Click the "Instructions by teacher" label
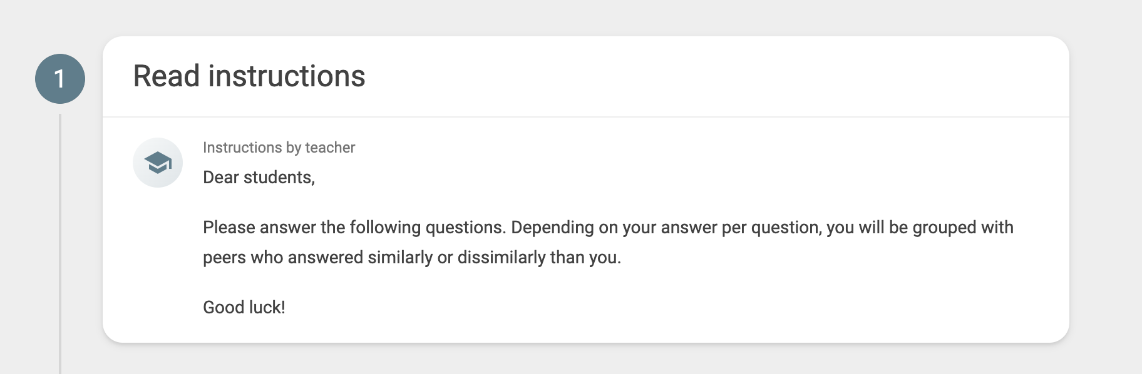 click(279, 148)
